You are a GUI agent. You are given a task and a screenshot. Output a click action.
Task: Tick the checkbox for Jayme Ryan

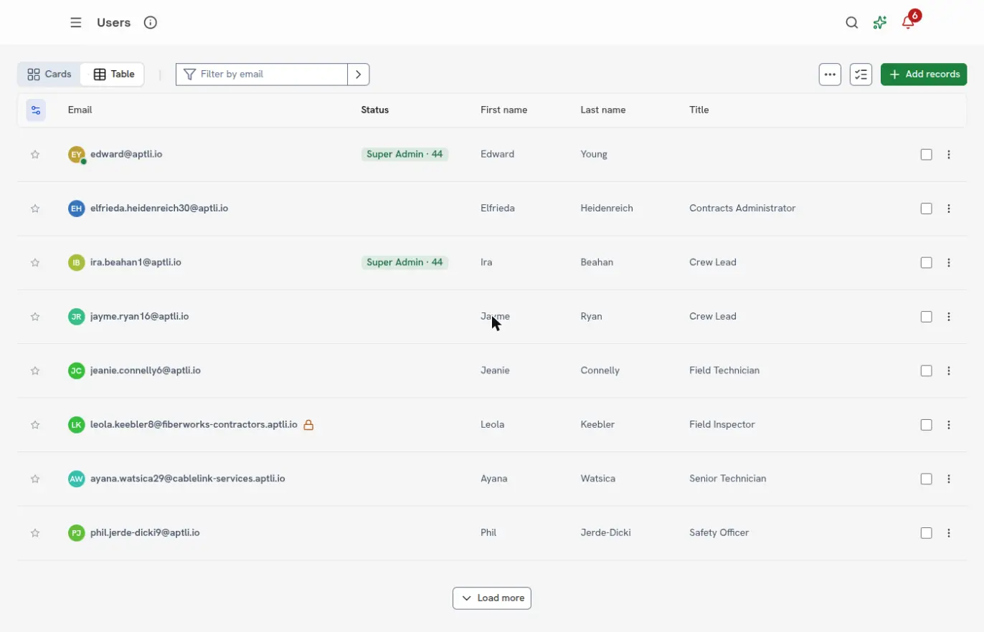point(927,317)
